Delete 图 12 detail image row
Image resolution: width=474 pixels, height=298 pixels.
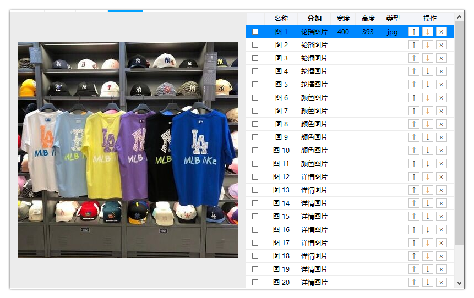click(x=442, y=176)
